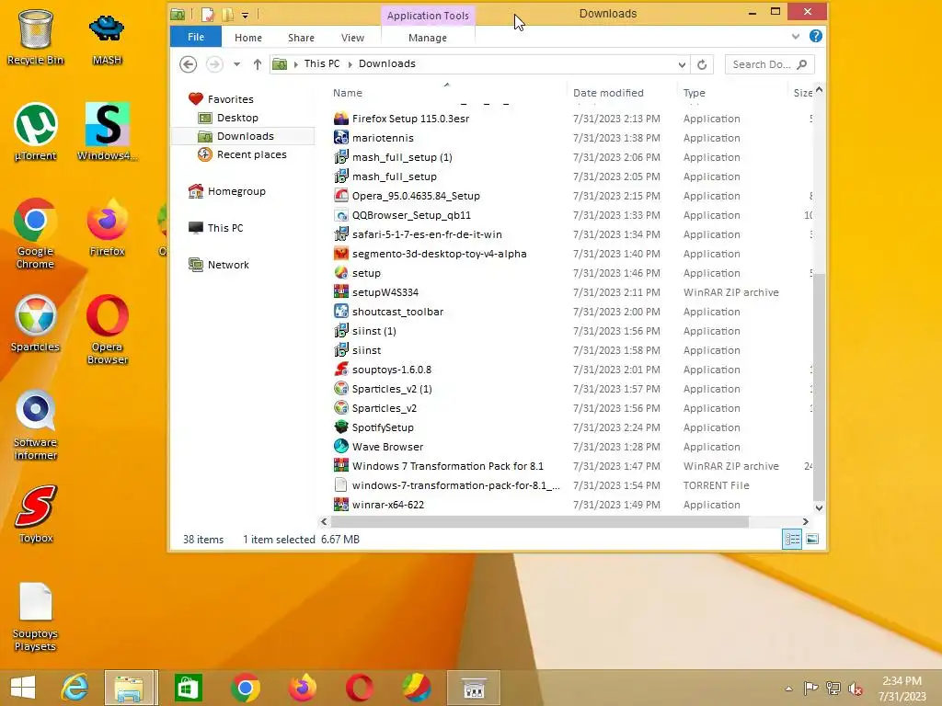Click the horizontal scrollbar right arrow
Screen dimensions: 942x706
805,522
